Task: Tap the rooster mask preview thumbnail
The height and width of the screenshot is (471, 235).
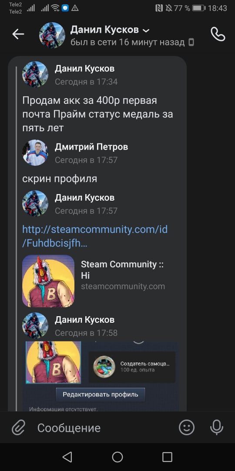Action: tap(48, 281)
